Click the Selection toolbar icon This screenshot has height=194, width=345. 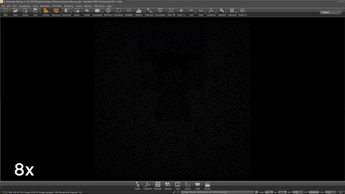coord(222,12)
